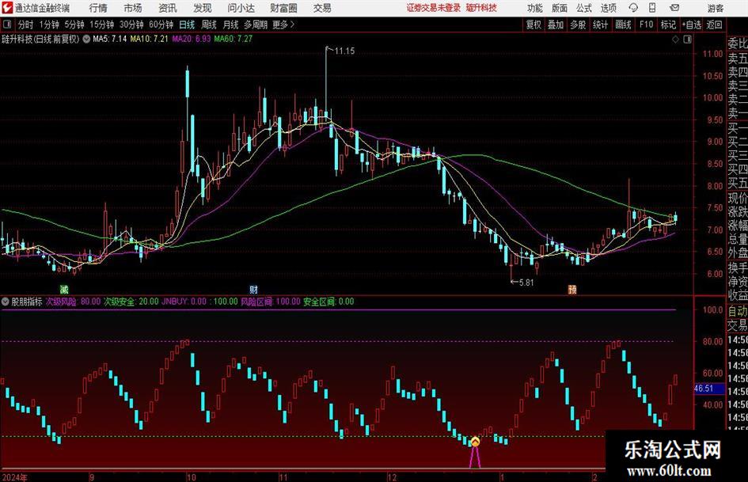Click the 游客 guest account label
748x482 pixels.
(715, 8)
